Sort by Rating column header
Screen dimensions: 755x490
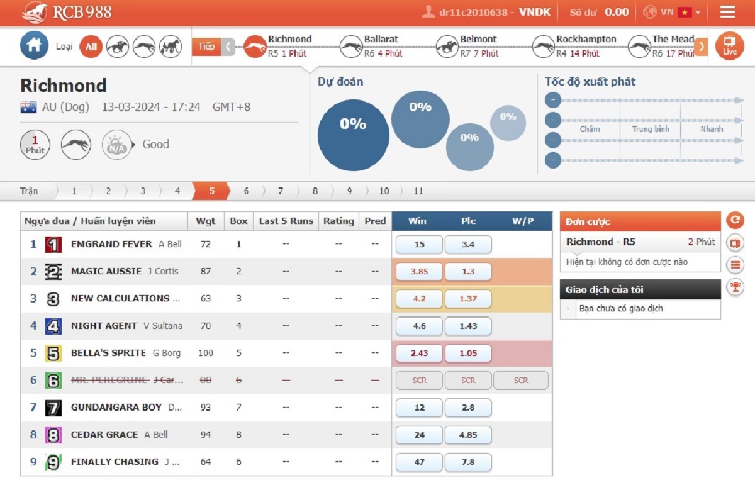coord(338,221)
